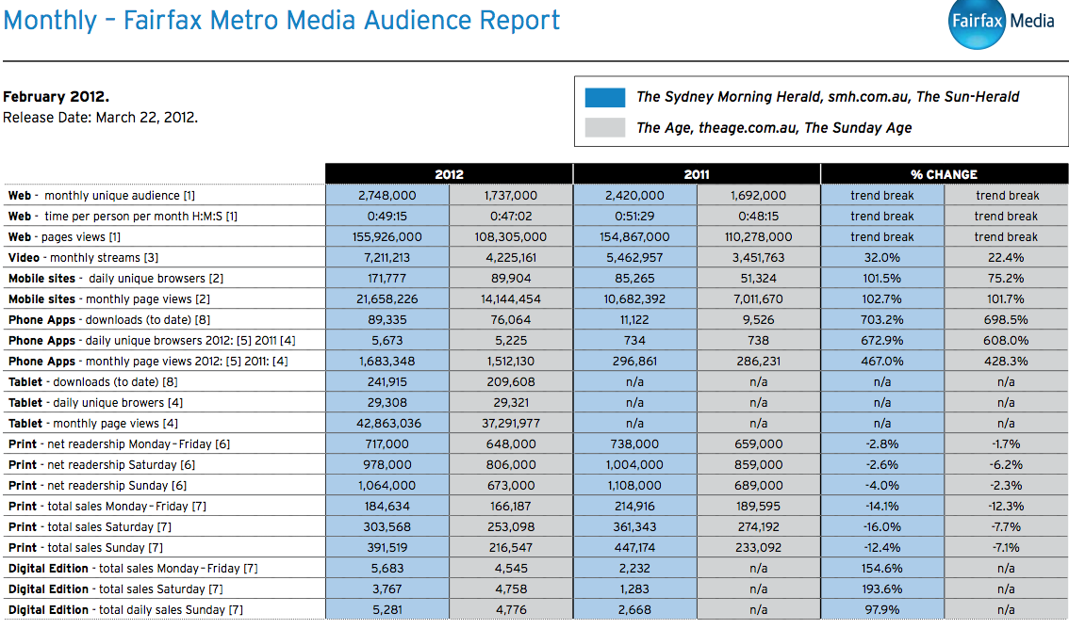Click the value '1,683,348'
Image resolution: width=1069 pixels, height=629 pixels.
pyautogui.click(x=387, y=362)
